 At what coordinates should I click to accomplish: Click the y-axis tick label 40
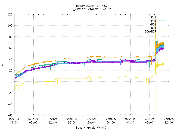tap(11, 59)
